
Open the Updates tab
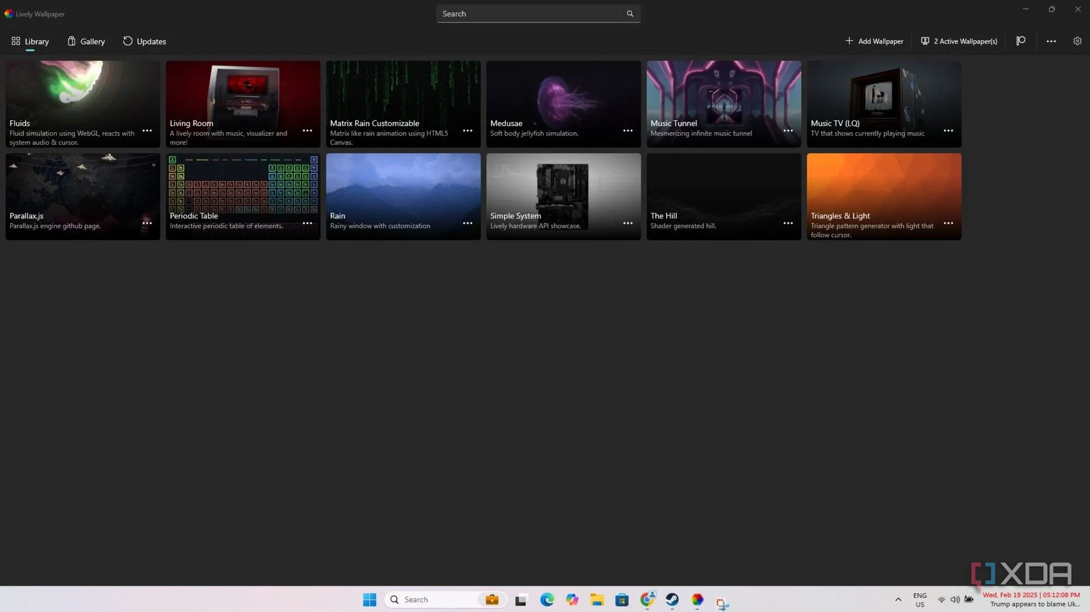(144, 41)
